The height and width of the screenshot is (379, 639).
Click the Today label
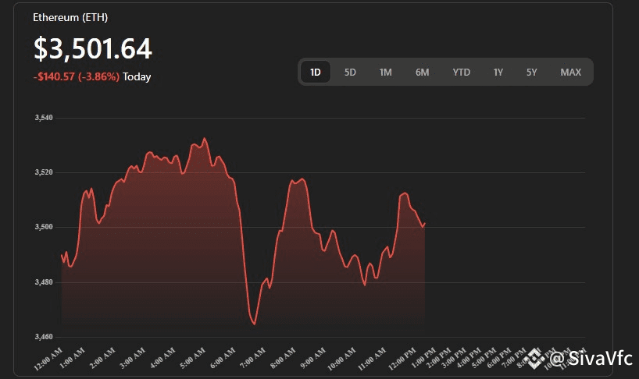137,77
